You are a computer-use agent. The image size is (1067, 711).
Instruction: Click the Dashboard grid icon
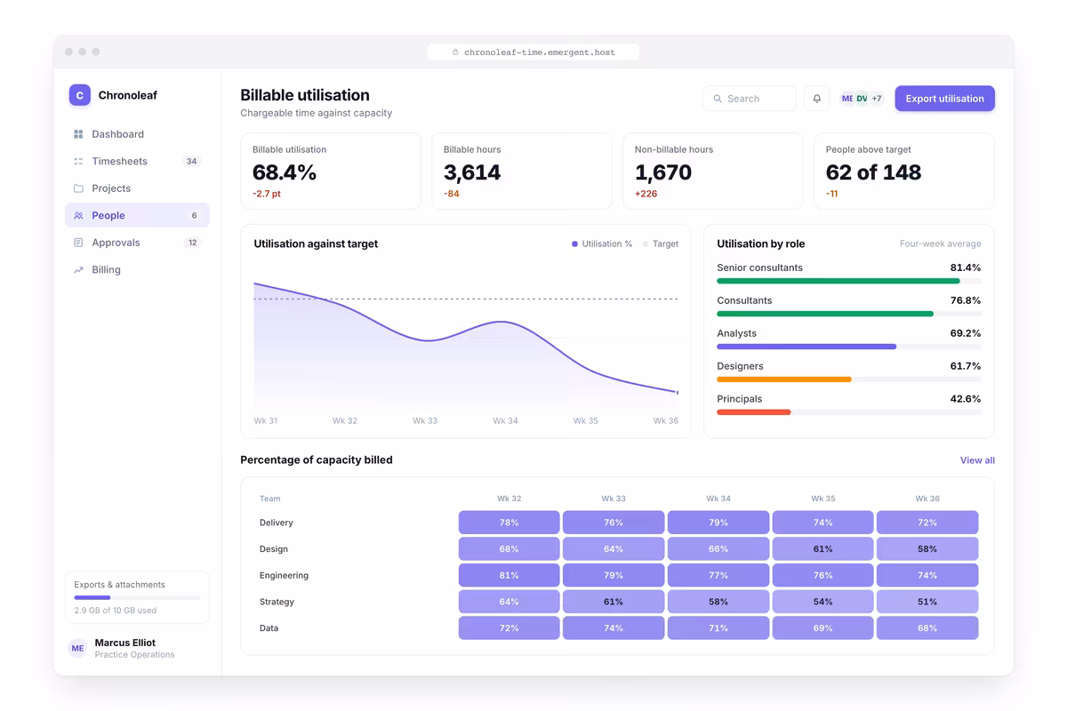[78, 134]
